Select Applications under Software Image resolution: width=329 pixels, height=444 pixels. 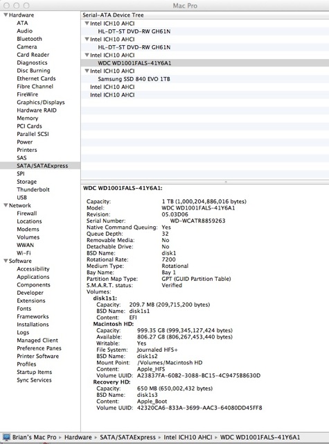(x=33, y=277)
